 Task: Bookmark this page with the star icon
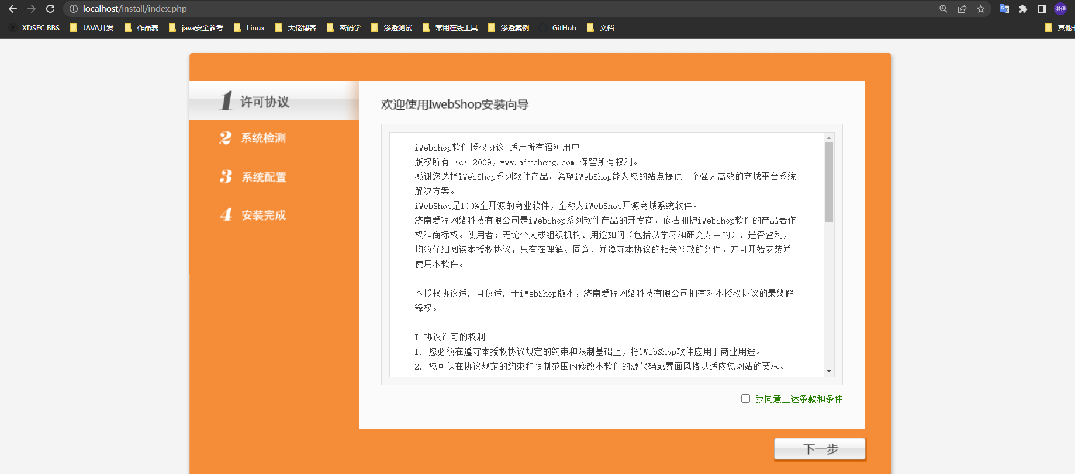(981, 9)
